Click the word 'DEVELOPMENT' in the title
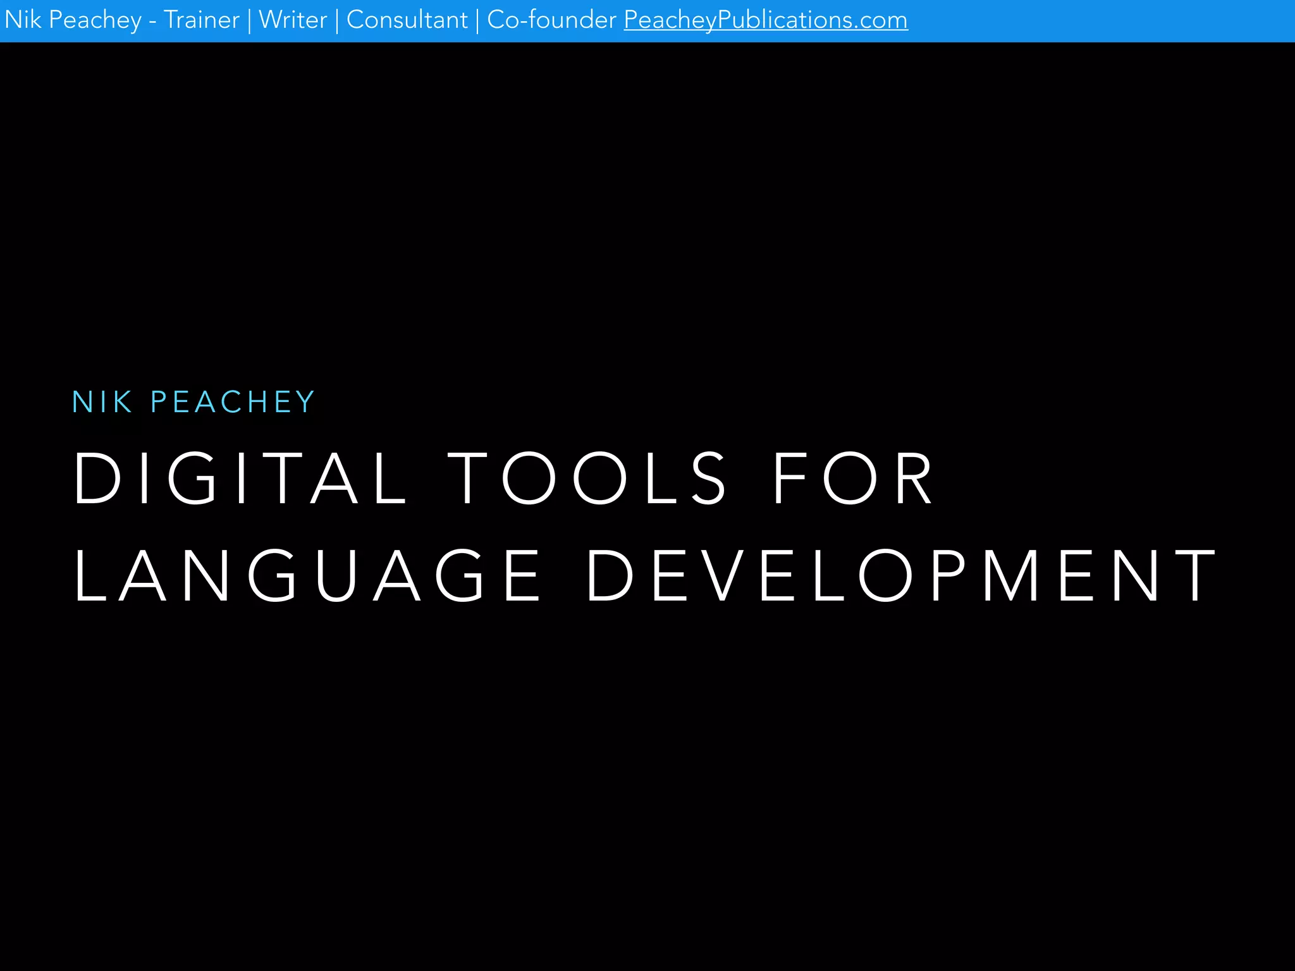Viewport: 1295px width, 971px height. [901, 575]
